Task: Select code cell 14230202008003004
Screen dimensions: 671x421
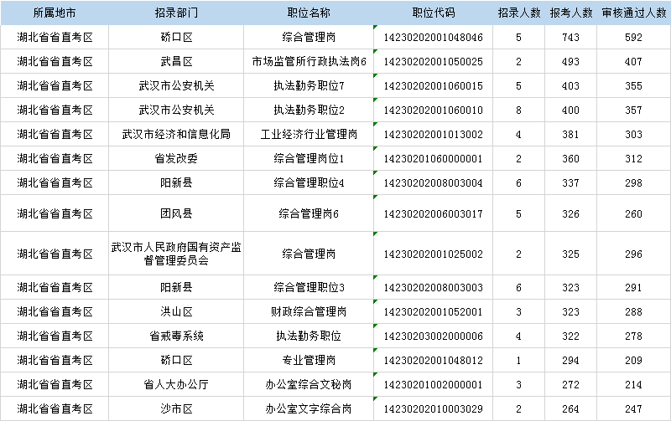Action: [x=433, y=183]
